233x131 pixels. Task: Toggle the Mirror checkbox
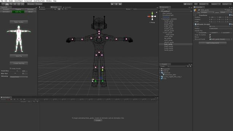click(210, 37)
